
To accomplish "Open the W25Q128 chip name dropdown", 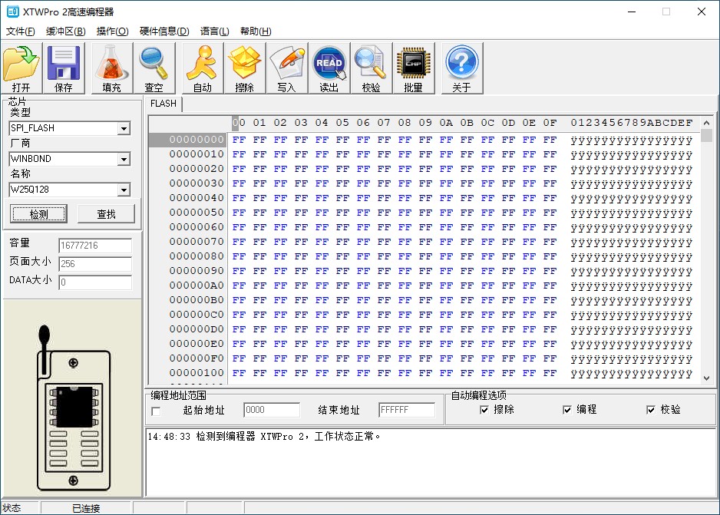I will tap(124, 190).
